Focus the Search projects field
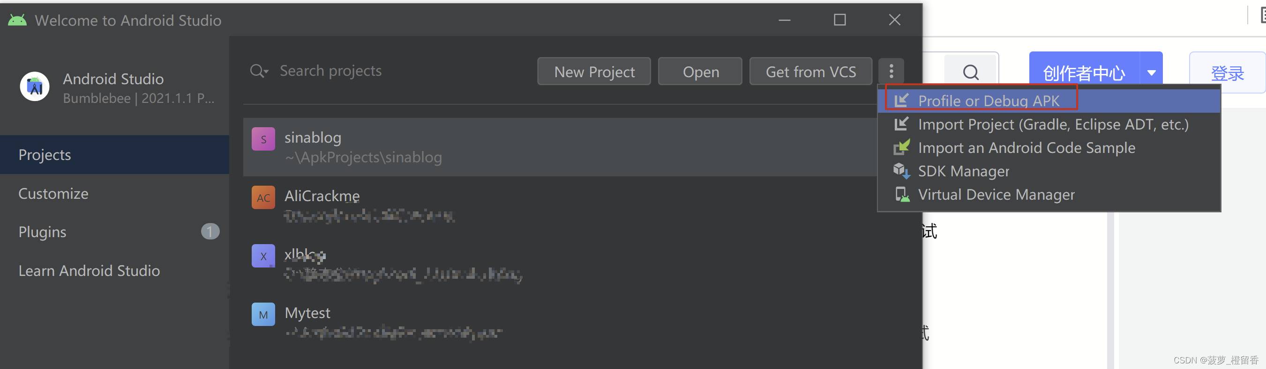This screenshot has height=369, width=1266. pyautogui.click(x=388, y=71)
